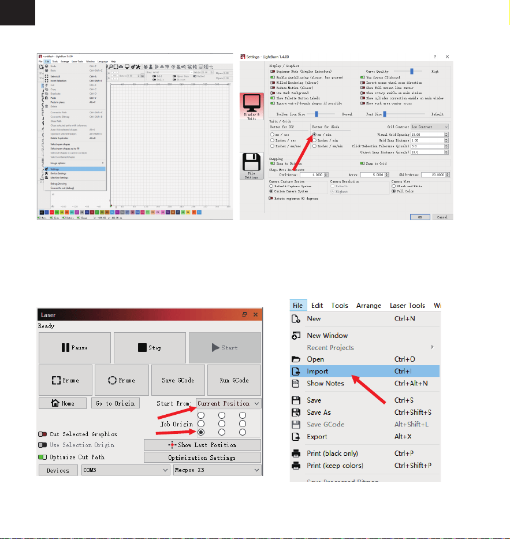This screenshot has width=510, height=539.
Task: Expand Recent Projects submenu
Action: tap(433, 347)
